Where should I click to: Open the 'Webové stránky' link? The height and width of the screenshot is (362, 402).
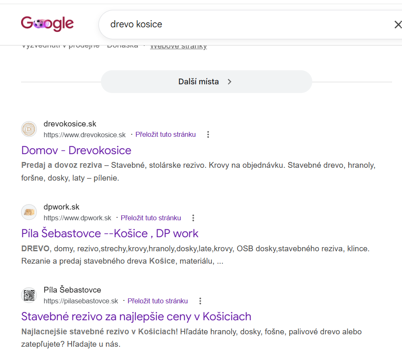click(178, 46)
